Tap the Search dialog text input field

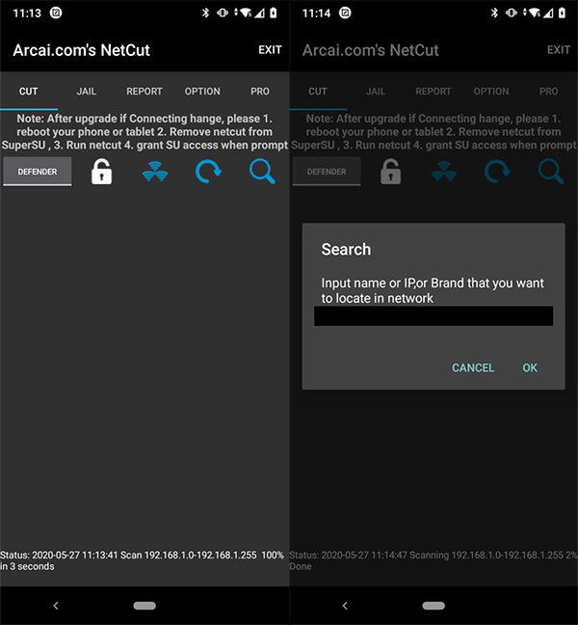tap(433, 316)
